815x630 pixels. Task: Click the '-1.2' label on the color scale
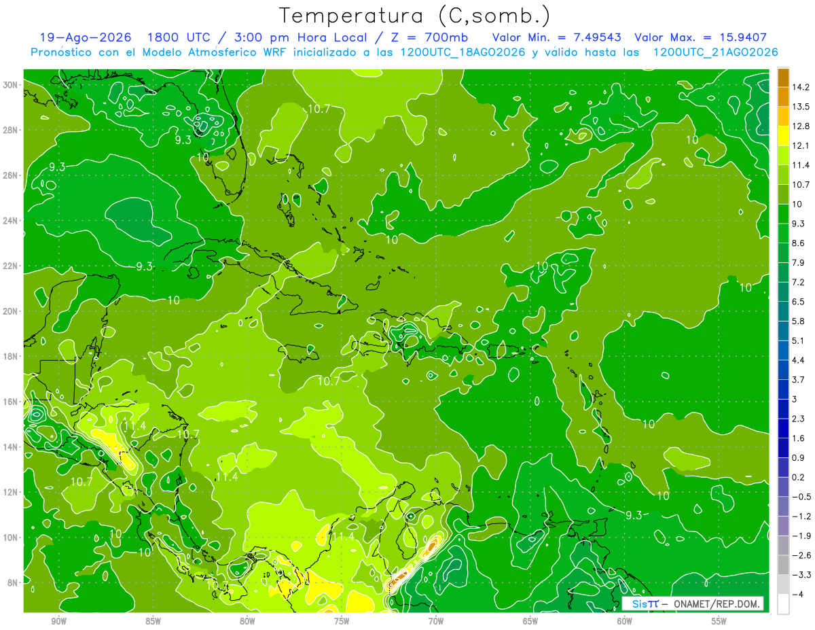[x=801, y=517]
